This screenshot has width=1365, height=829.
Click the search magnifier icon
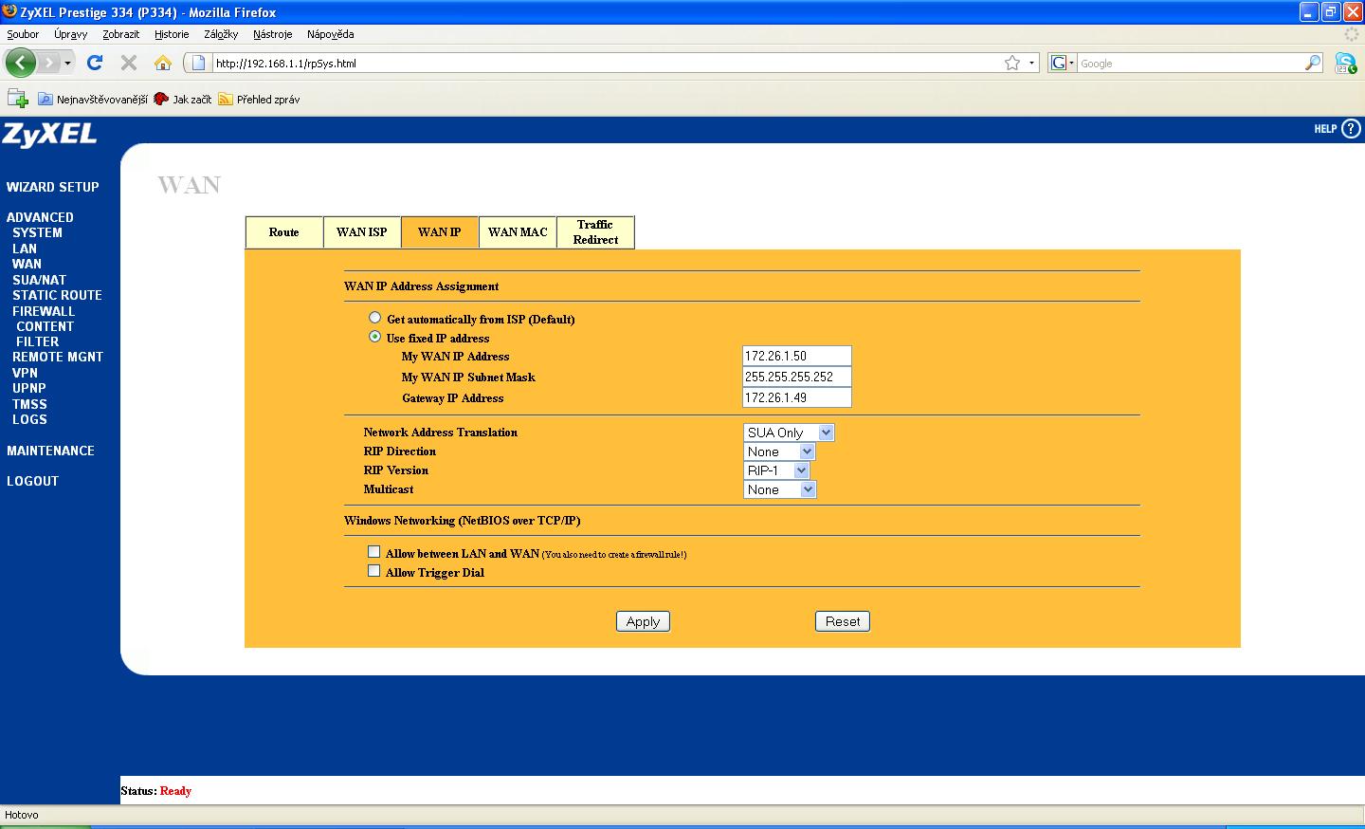pos(1313,64)
